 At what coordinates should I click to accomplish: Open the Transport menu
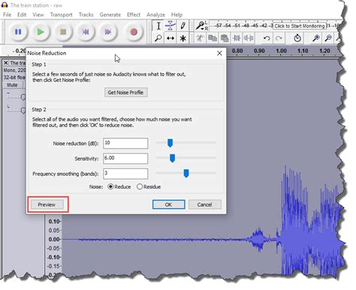(62, 15)
